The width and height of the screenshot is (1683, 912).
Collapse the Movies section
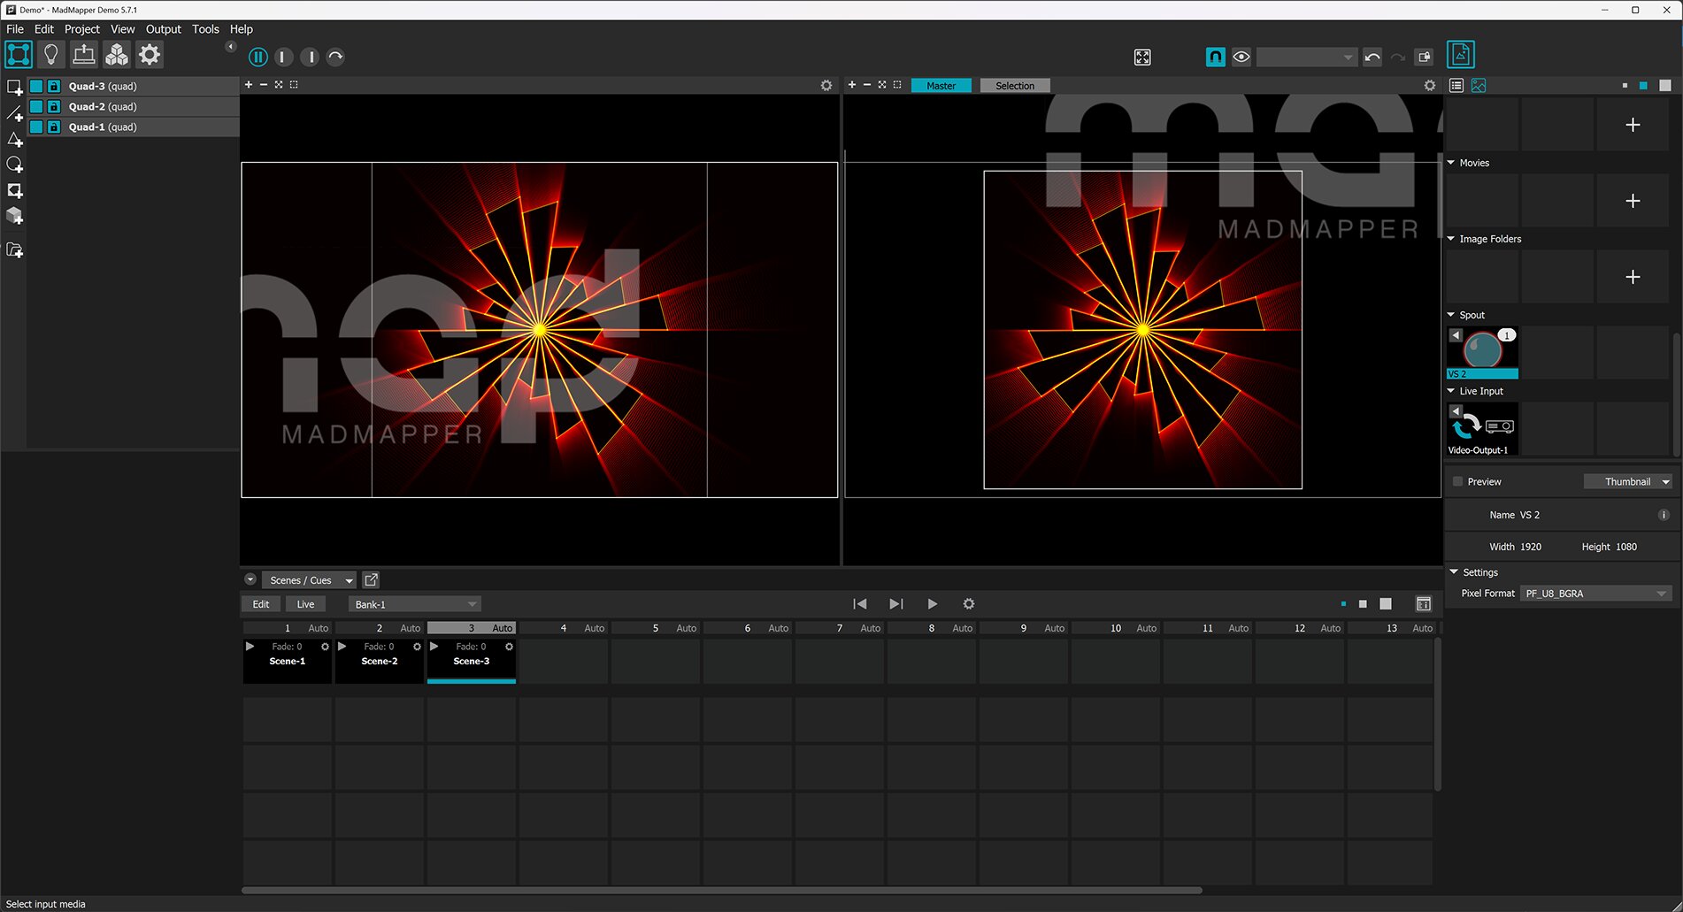[x=1451, y=163]
